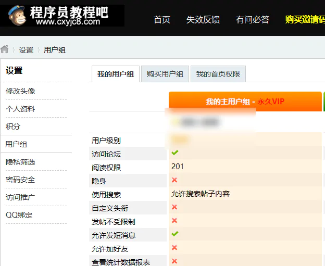This screenshot has width=325, height=266.
Task: Click the monkey logo of 程序员教程吧
Action: click(17, 16)
